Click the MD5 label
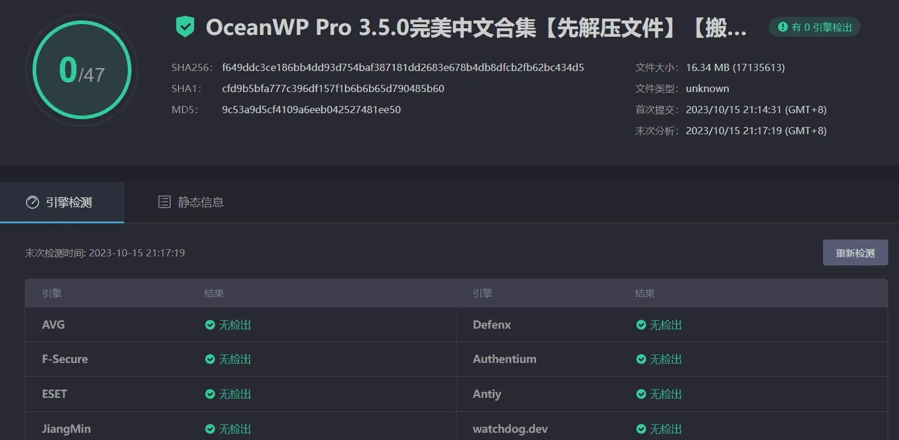899x440 pixels. pyautogui.click(x=184, y=110)
